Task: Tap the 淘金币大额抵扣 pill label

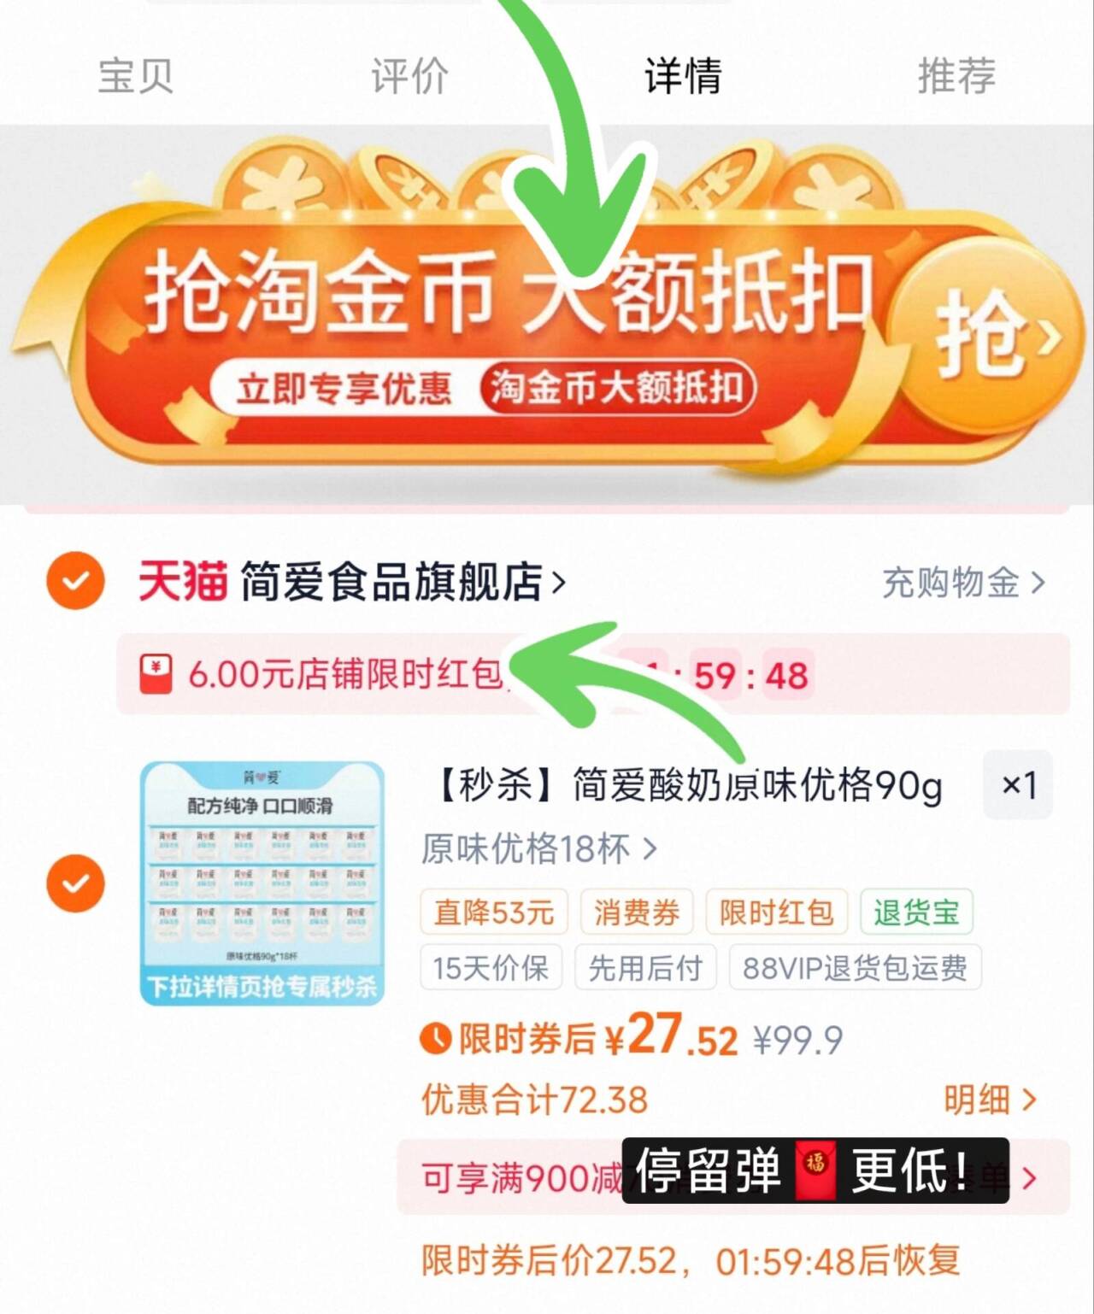Action: coord(617,389)
